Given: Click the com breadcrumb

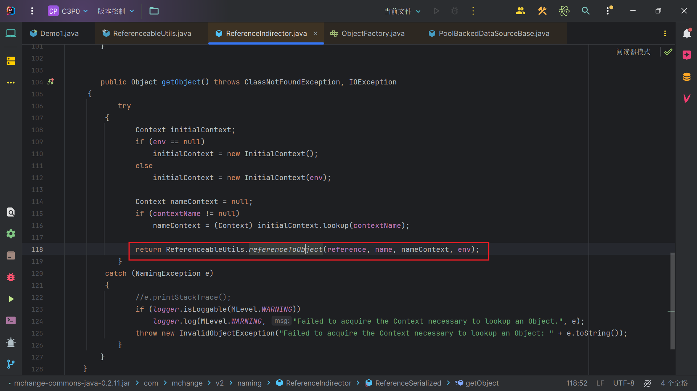Looking at the screenshot, I should [151, 383].
